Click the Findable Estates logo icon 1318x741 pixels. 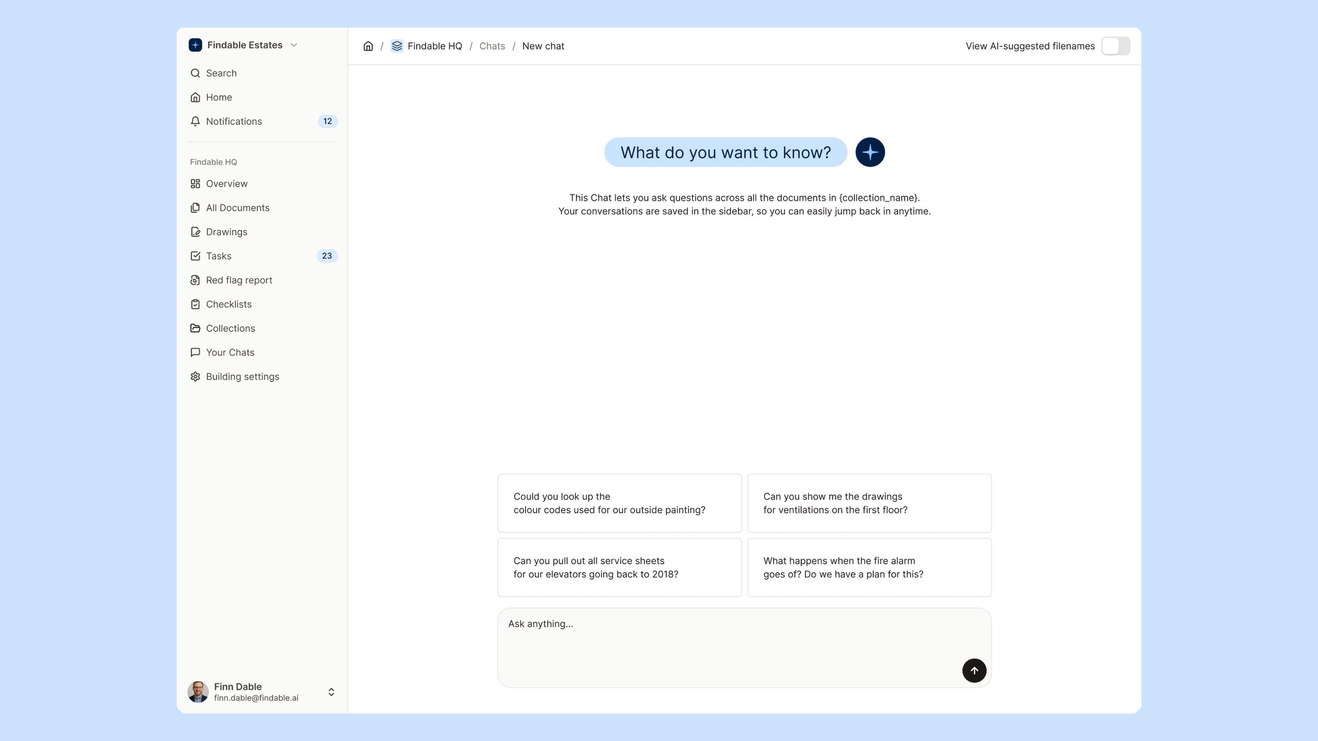click(195, 45)
